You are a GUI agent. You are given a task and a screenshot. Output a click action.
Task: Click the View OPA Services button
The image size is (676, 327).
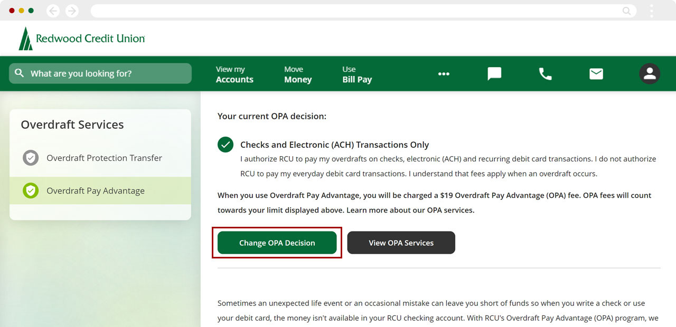[401, 243]
